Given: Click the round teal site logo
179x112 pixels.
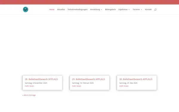Looking at the screenshot, I should pyautogui.click(x=25, y=9).
